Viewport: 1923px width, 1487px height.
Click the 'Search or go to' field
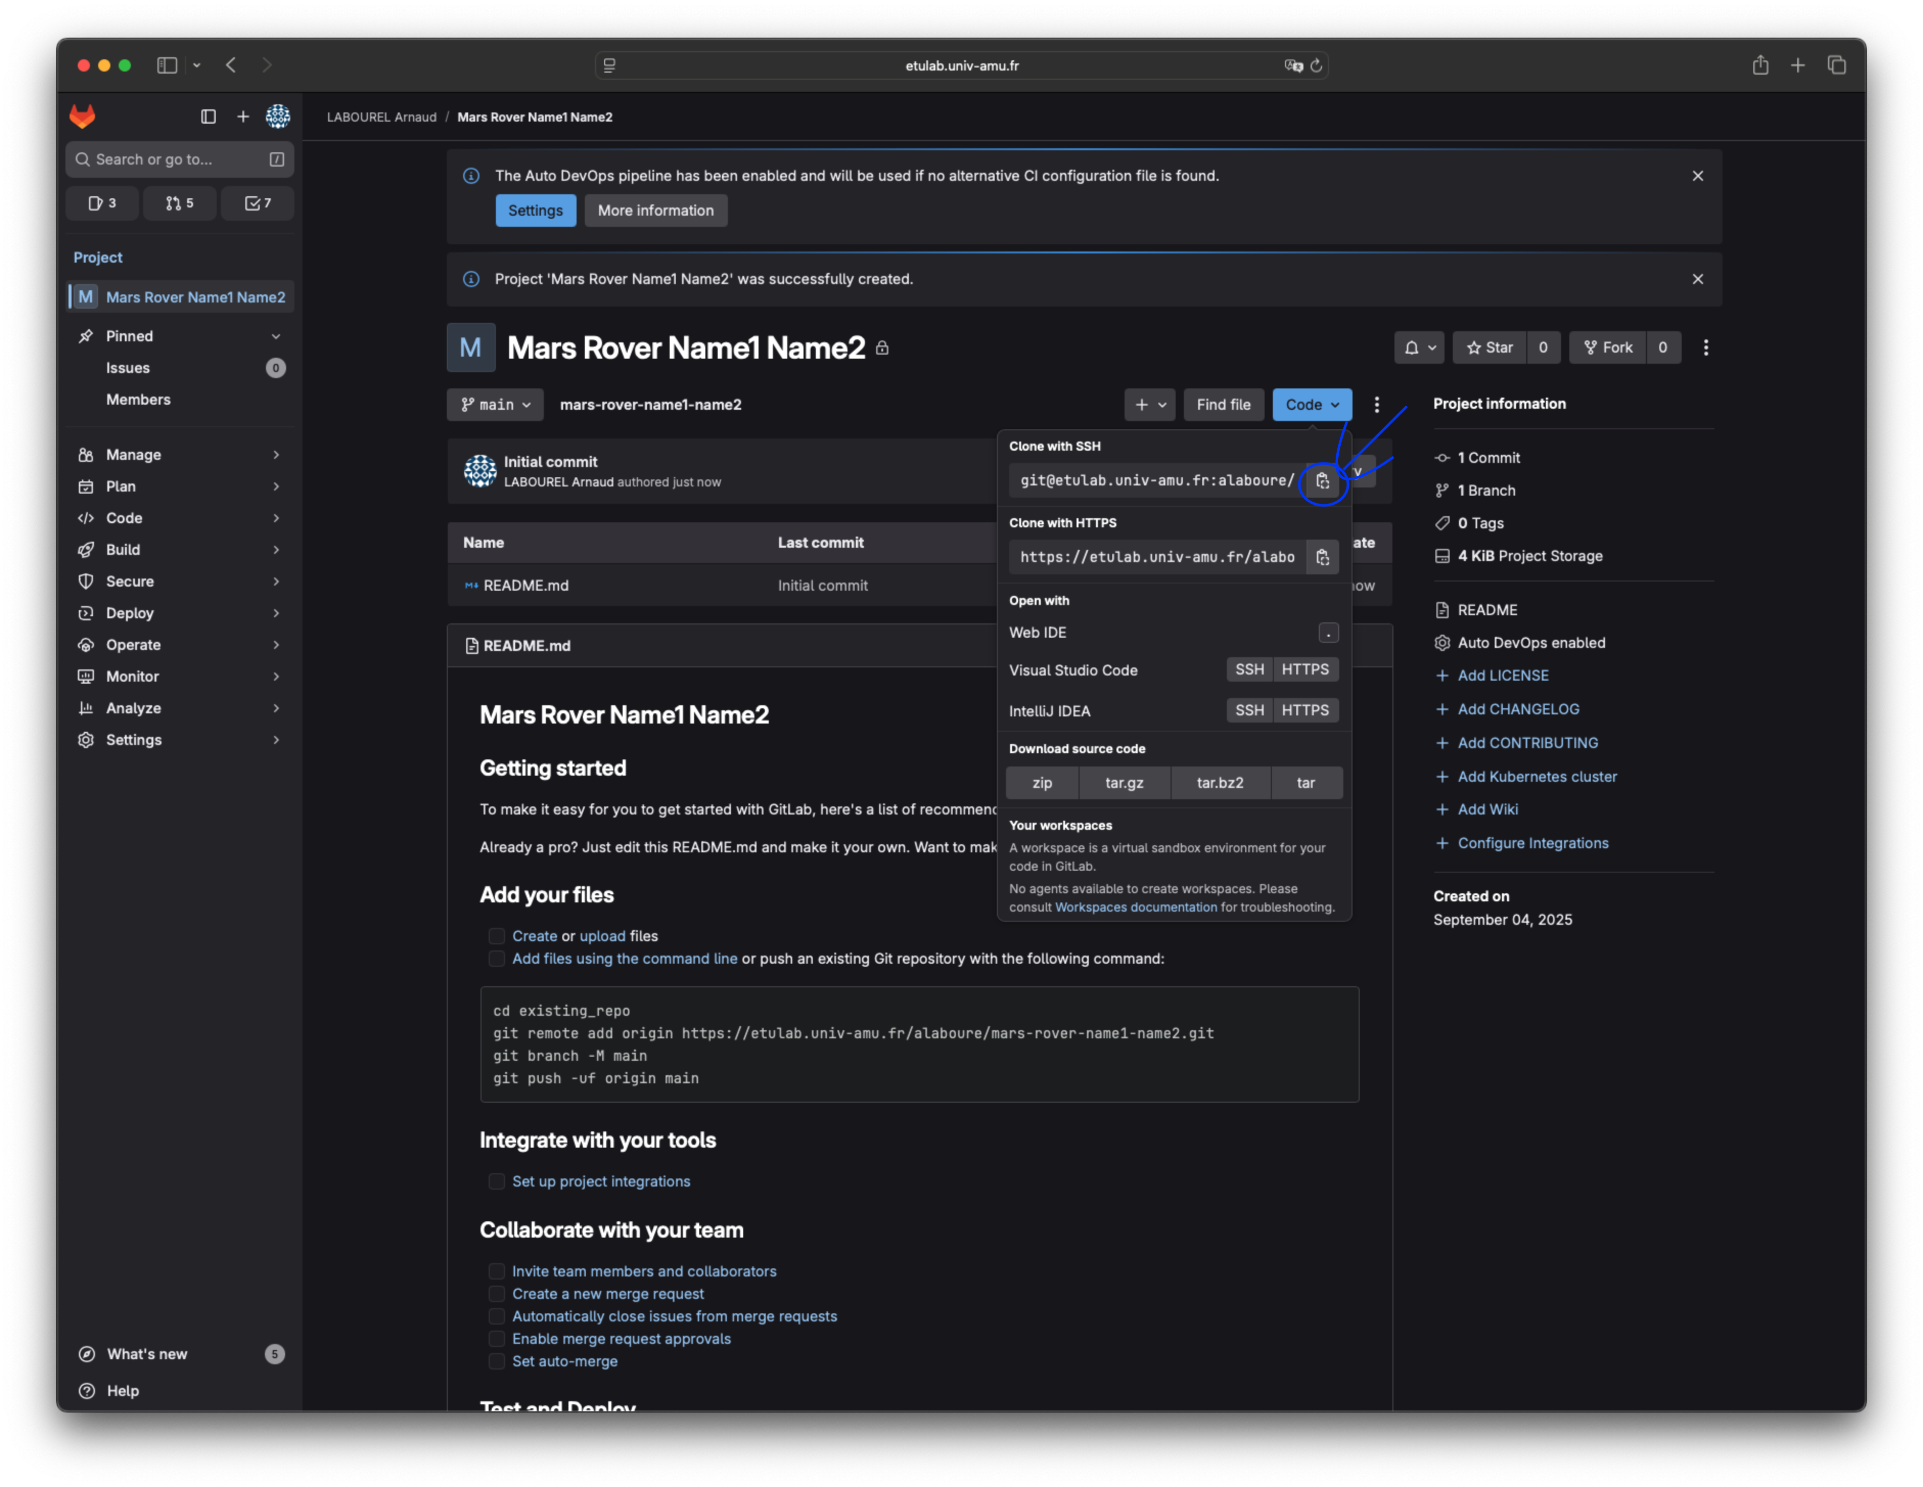tap(172, 159)
